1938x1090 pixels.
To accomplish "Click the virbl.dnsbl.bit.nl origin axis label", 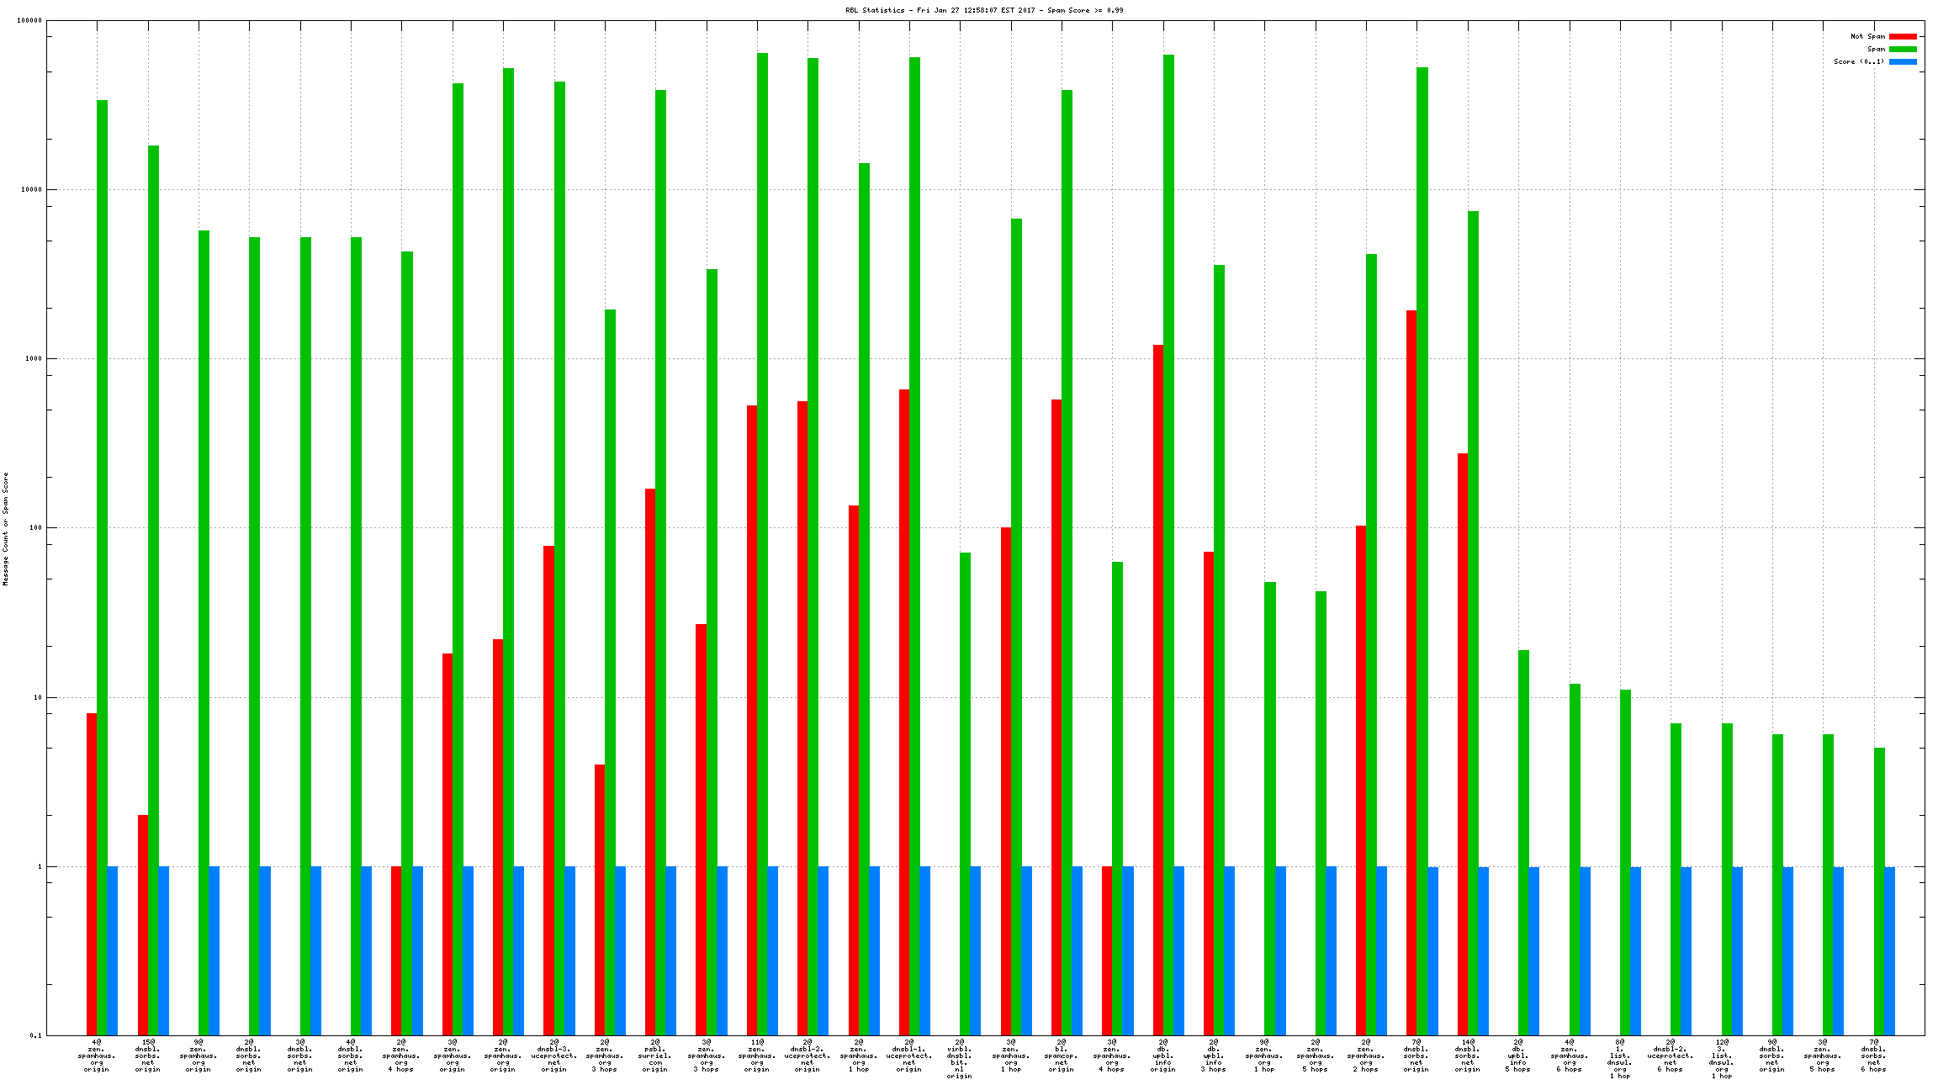I will 960,1059.
